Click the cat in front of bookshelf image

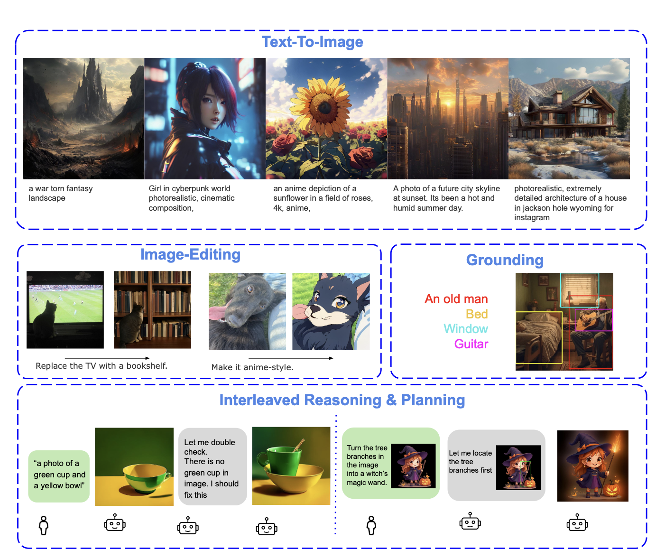(x=152, y=309)
